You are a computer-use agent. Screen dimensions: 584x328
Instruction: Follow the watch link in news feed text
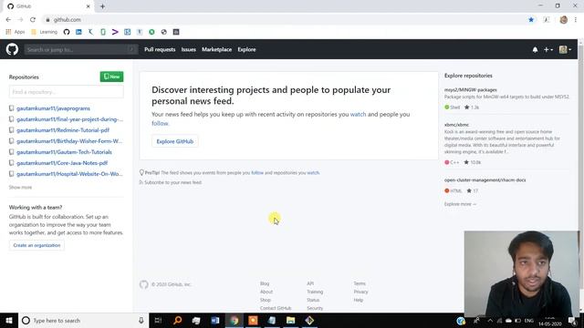(x=358, y=114)
